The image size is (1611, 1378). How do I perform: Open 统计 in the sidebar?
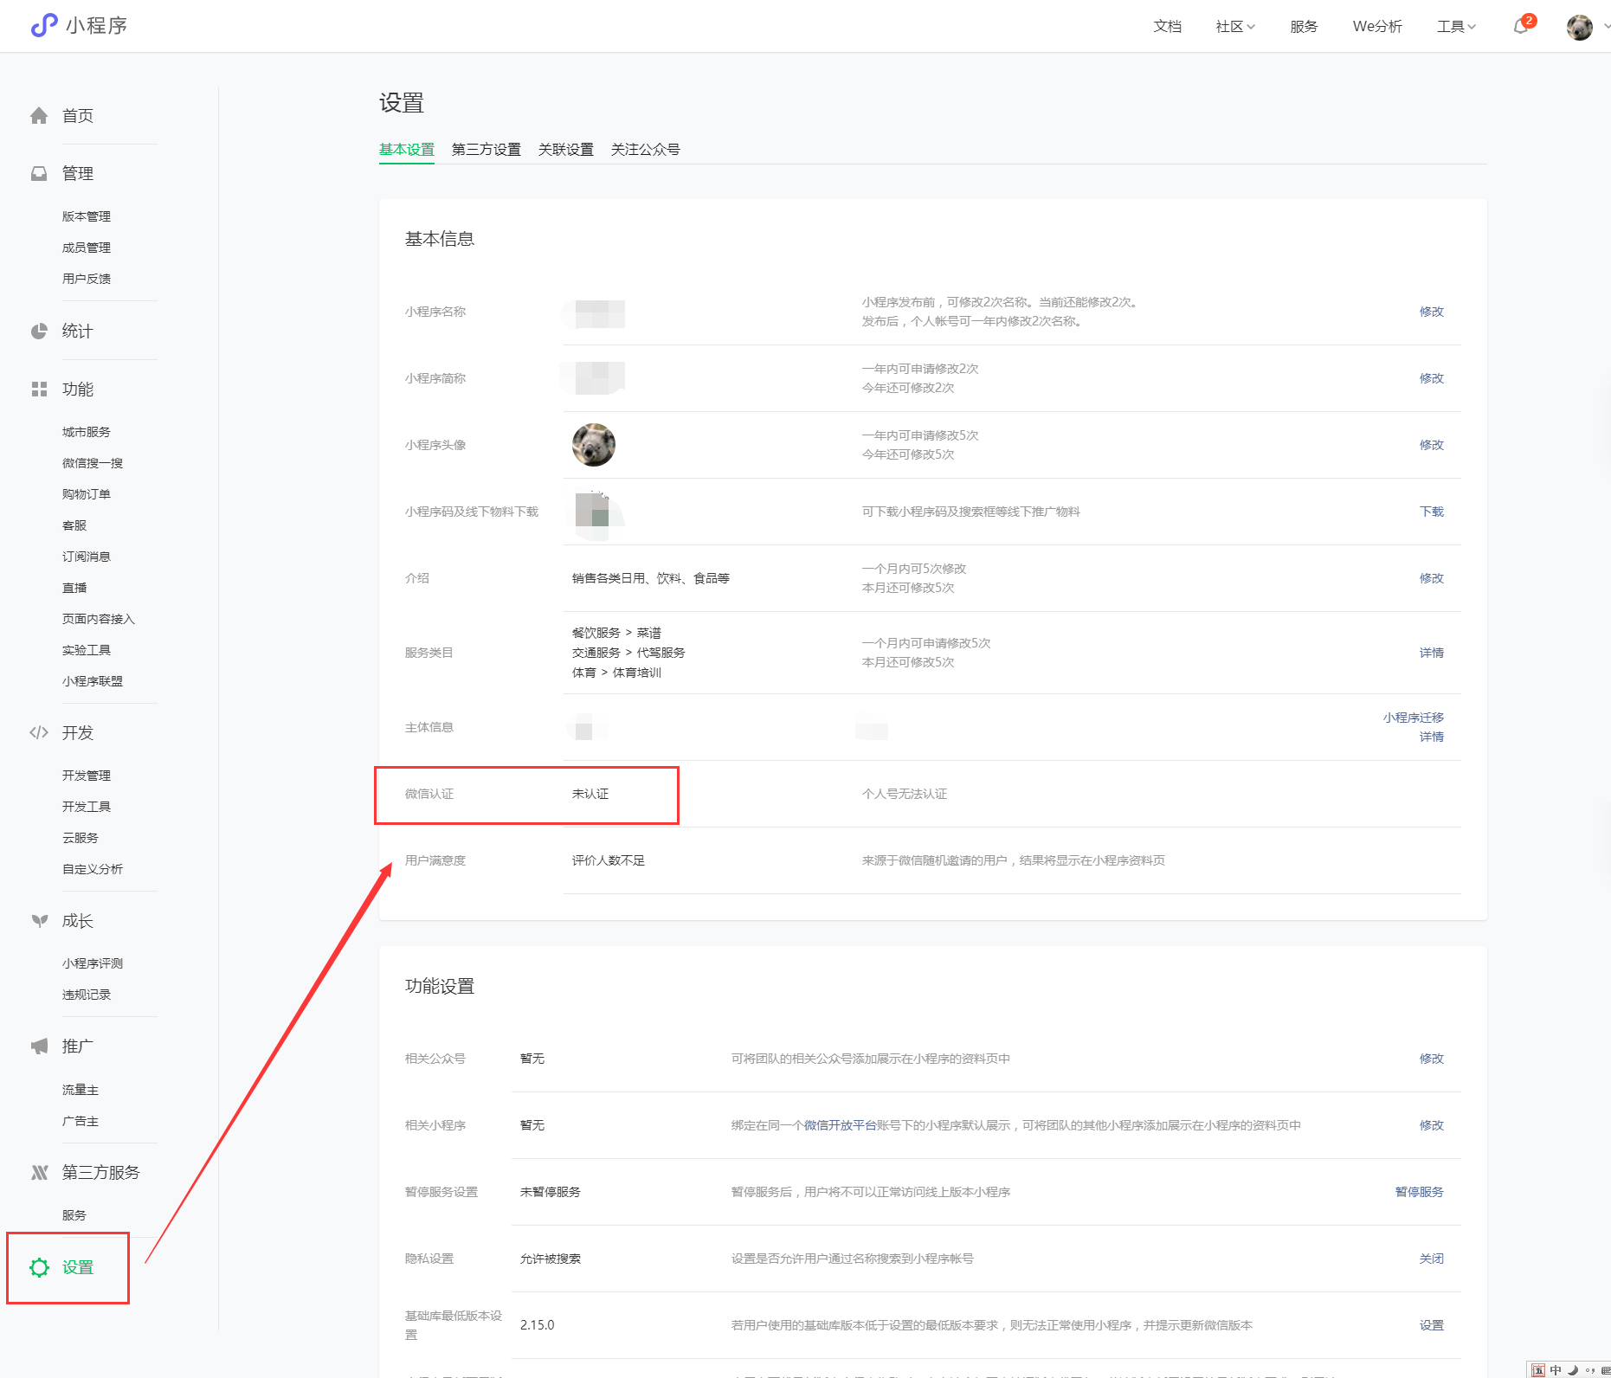tap(78, 332)
